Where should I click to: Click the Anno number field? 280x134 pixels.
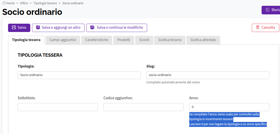coord(229,107)
